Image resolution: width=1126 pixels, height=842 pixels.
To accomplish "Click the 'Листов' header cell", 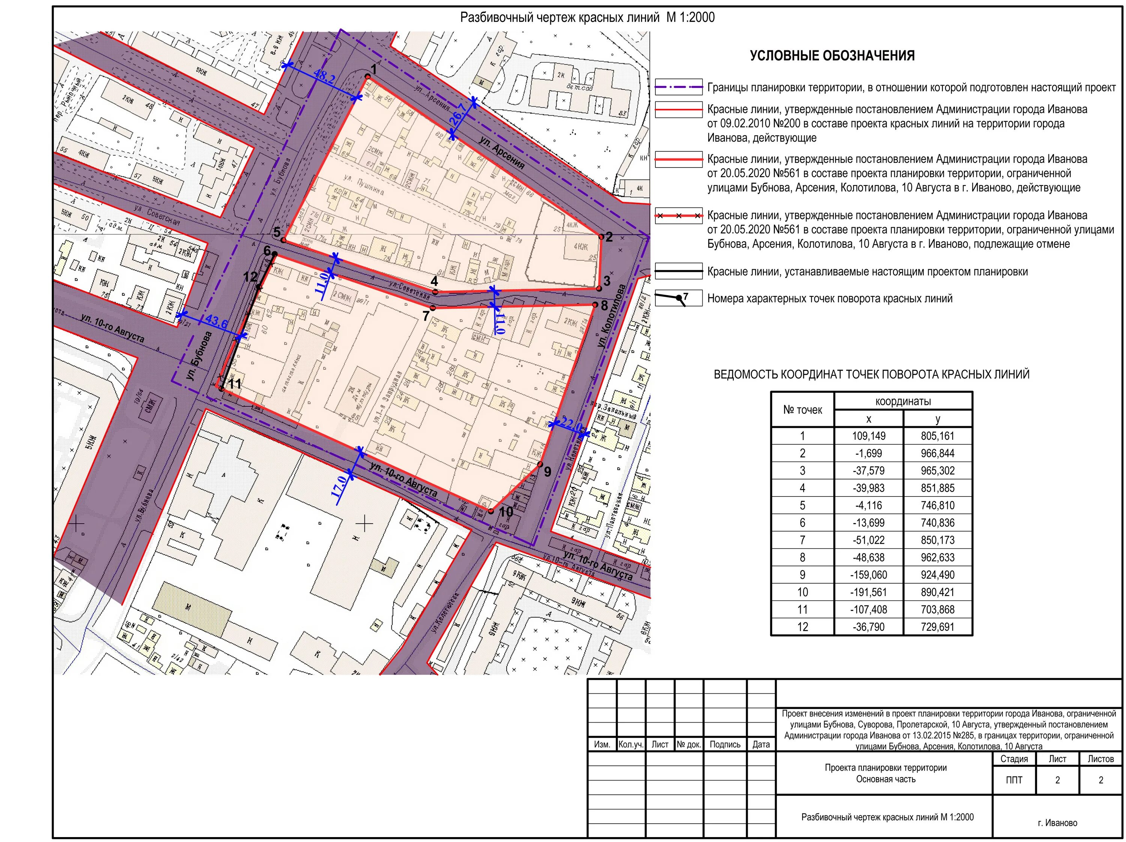I will (1100, 759).
